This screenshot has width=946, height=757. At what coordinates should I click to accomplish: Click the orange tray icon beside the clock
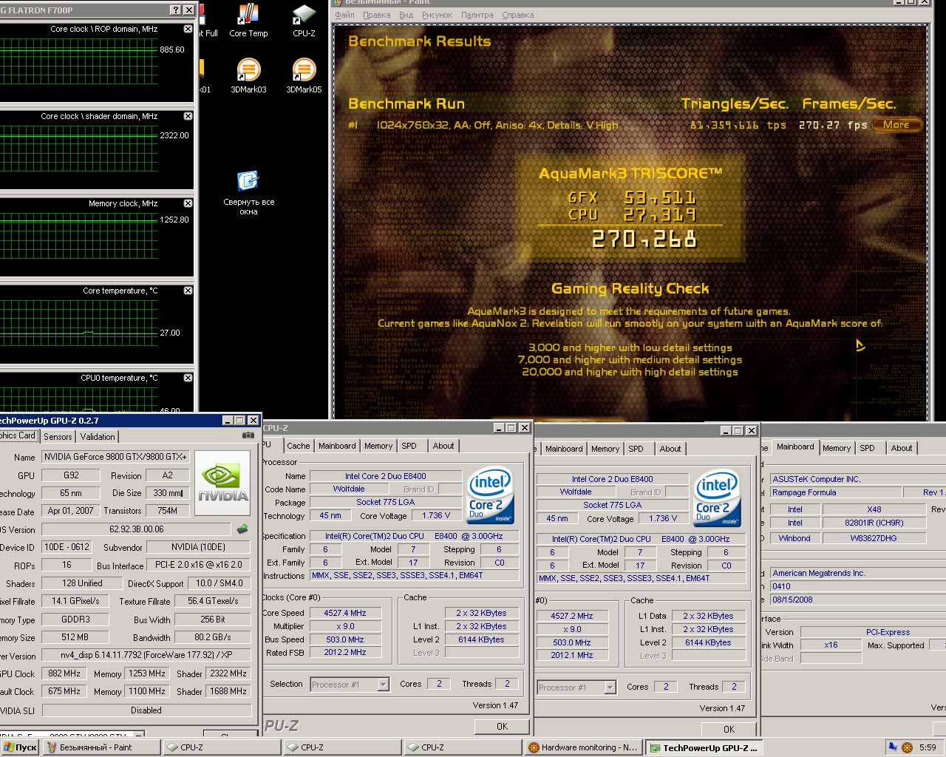908,747
